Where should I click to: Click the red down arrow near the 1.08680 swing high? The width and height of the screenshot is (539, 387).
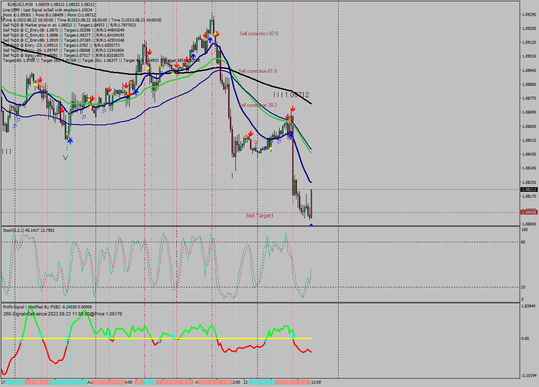pos(293,109)
